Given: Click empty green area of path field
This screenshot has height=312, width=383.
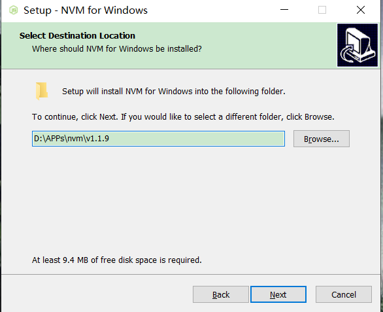Looking at the screenshot, I should (x=195, y=139).
